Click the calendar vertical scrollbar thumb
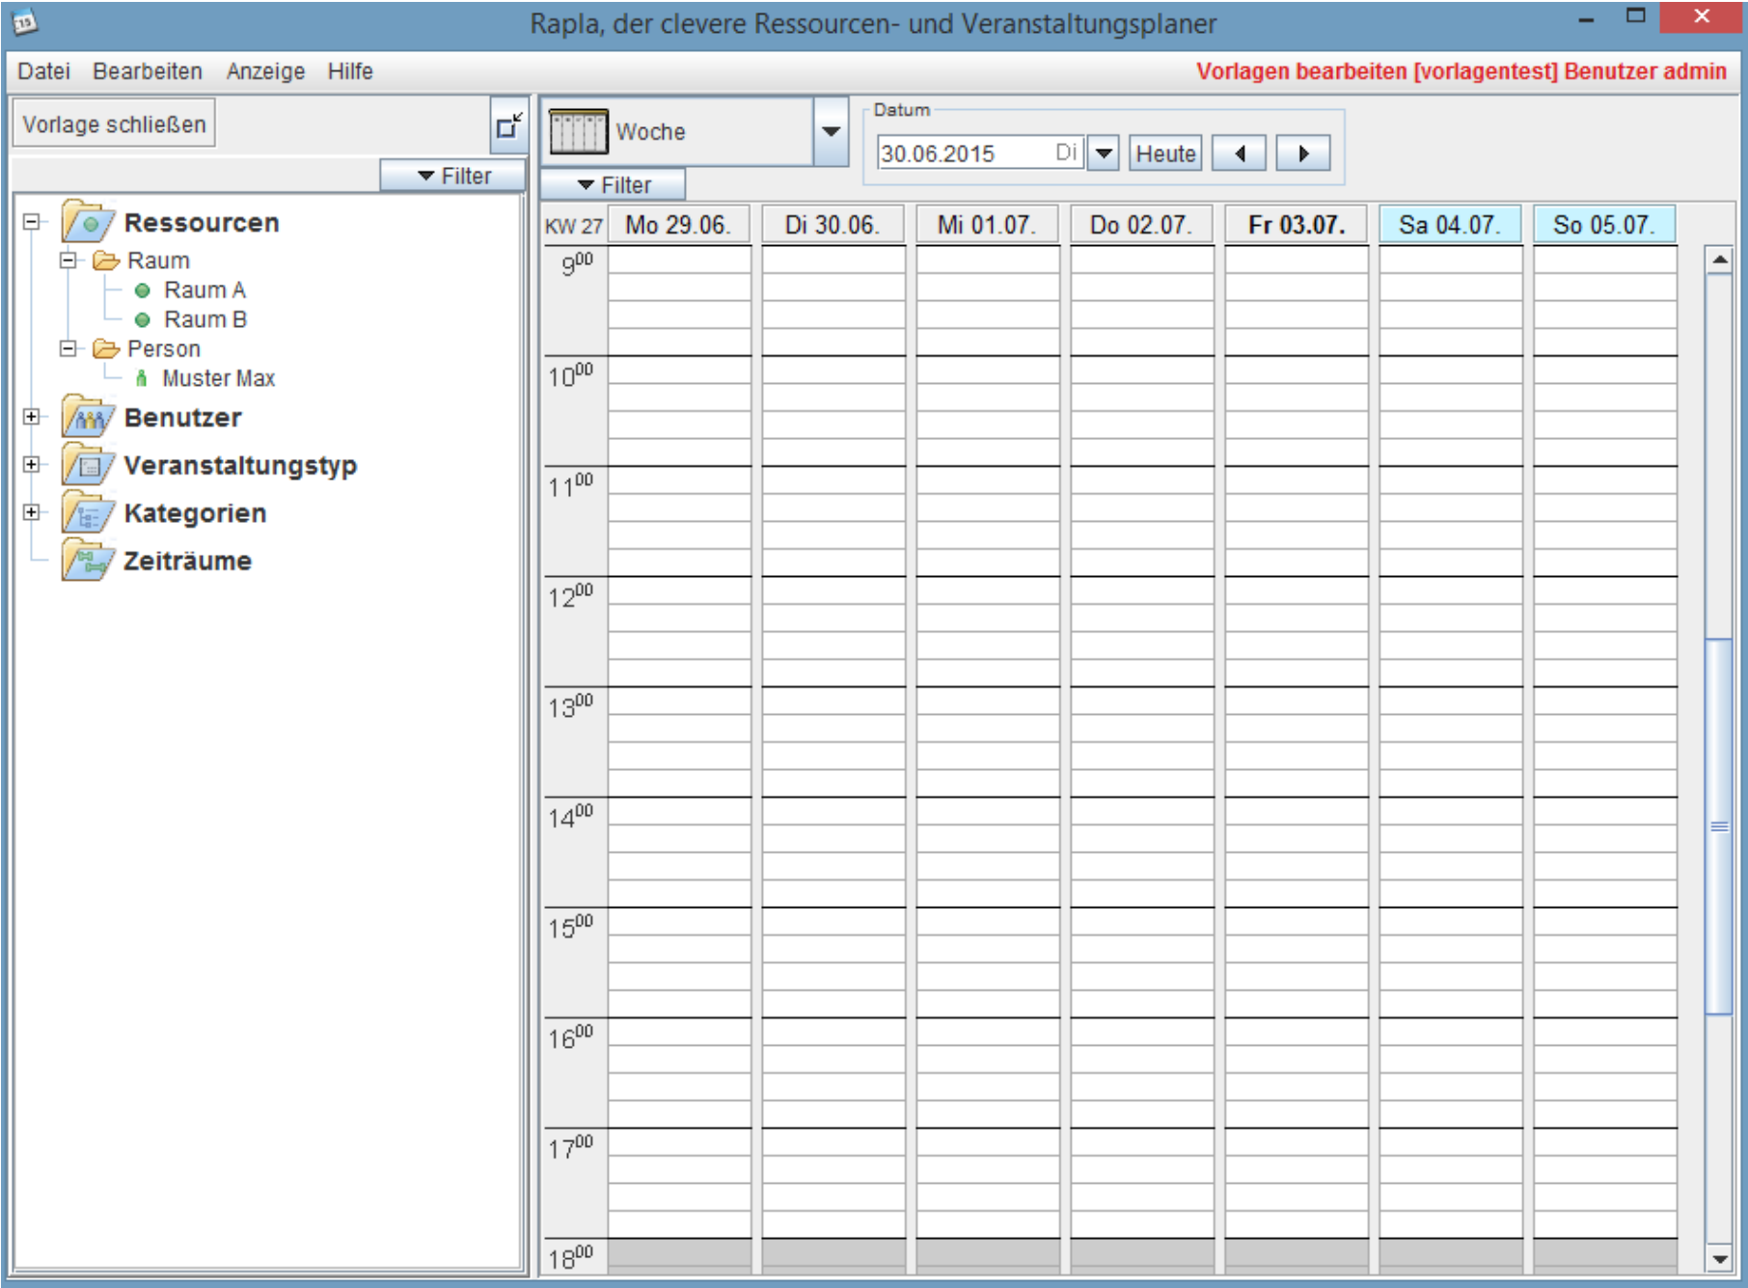The image size is (1748, 1288). (x=1719, y=826)
